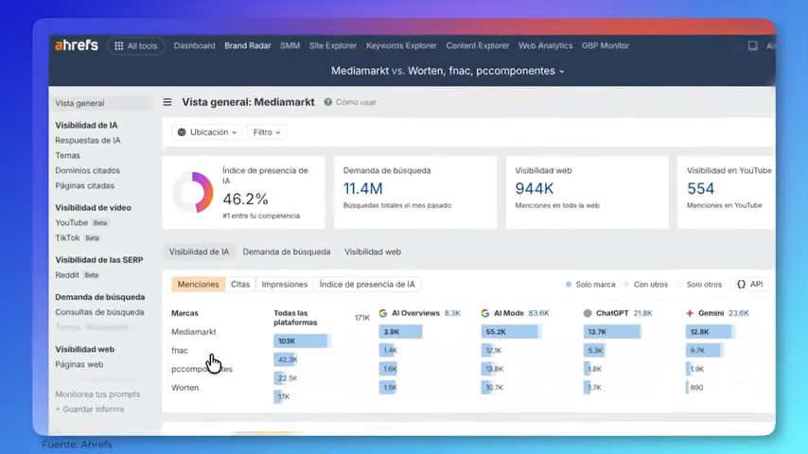Open Guardar informe in the sidebar
The image size is (808, 454).
point(93,410)
